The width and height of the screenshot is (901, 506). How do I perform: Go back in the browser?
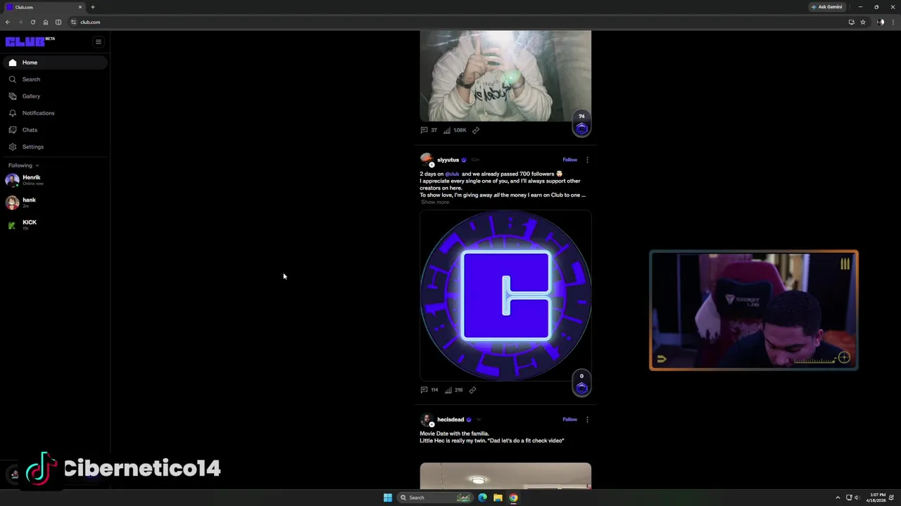coord(8,22)
